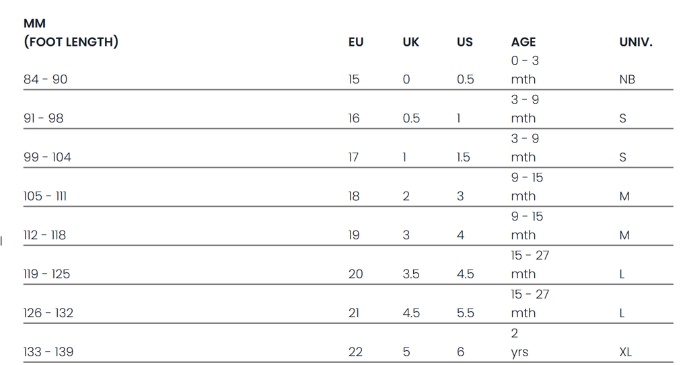Select UK size 3.5 cell

pyautogui.click(x=411, y=274)
